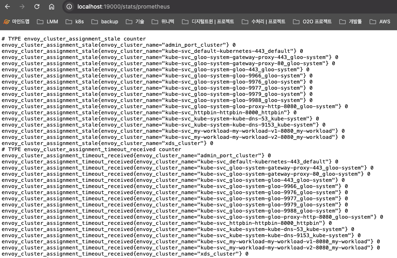Screen dimensions: 397x258
Task: Click the timeout_received line for gloo-proxy-http-8080_gloo-system
Action: (193, 217)
